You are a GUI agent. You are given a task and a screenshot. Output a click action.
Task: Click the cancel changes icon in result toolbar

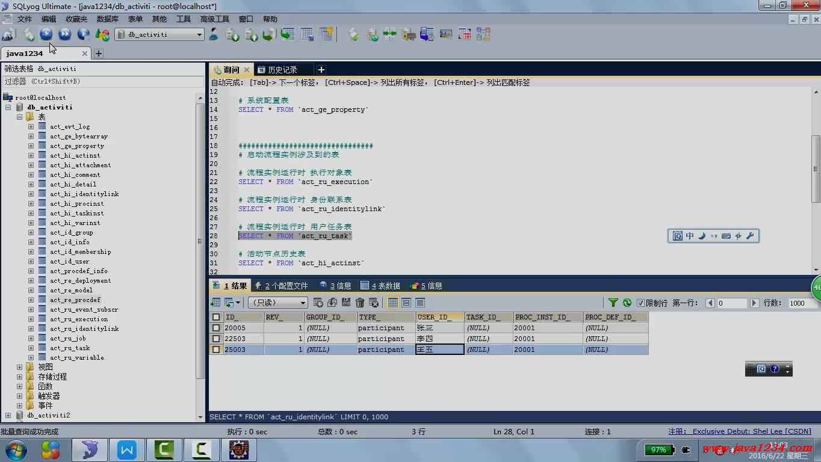pyautogui.click(x=374, y=303)
